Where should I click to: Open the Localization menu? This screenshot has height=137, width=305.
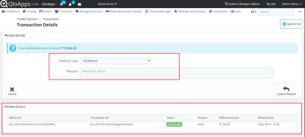218,12
